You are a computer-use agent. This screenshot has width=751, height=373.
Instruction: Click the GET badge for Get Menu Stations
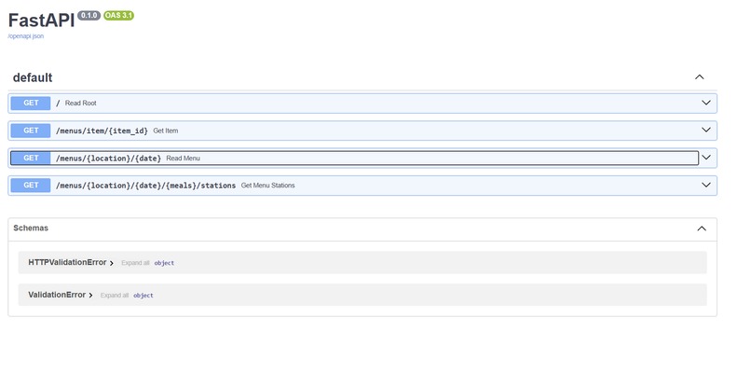coord(31,185)
